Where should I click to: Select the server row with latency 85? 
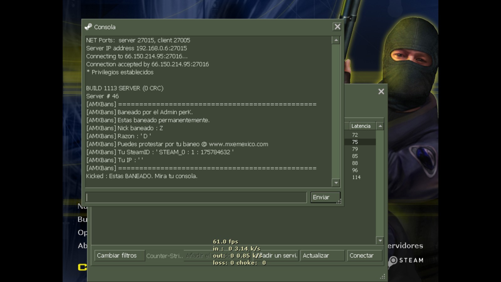pos(360,156)
